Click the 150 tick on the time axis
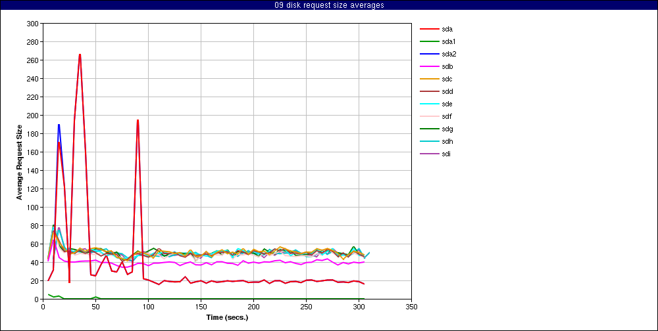Screen dimensions: 658x331 (x=201, y=307)
